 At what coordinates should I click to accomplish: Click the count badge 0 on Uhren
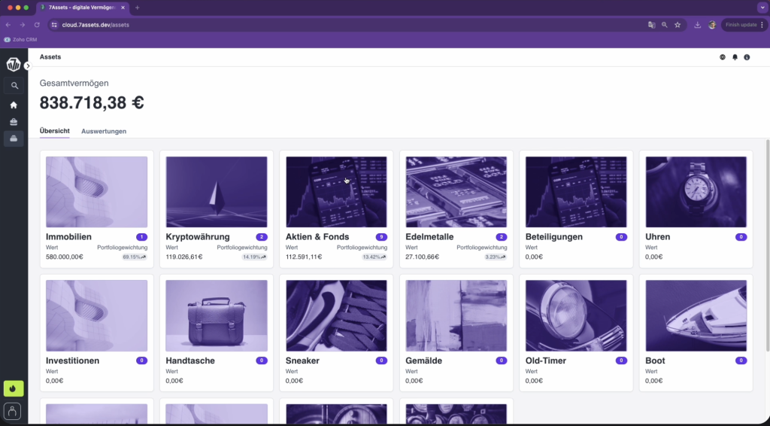click(741, 237)
